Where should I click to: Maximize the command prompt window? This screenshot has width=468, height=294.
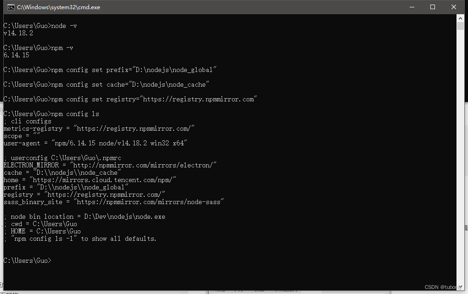pyautogui.click(x=433, y=7)
